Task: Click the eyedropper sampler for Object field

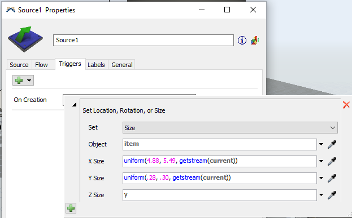Action: tap(332, 144)
